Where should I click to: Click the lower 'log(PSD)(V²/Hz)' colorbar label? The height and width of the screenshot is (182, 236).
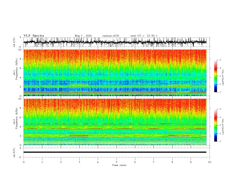[223, 127]
